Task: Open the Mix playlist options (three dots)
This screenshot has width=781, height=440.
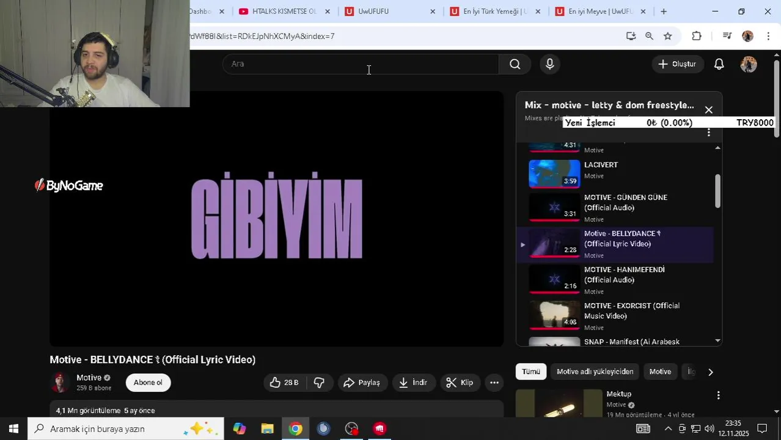Action: coord(708,133)
